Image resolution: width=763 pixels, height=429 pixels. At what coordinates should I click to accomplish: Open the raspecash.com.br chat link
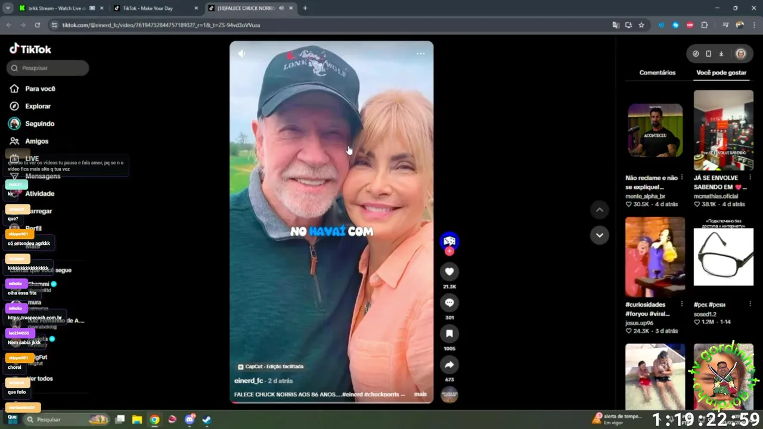pyautogui.click(x=35, y=318)
